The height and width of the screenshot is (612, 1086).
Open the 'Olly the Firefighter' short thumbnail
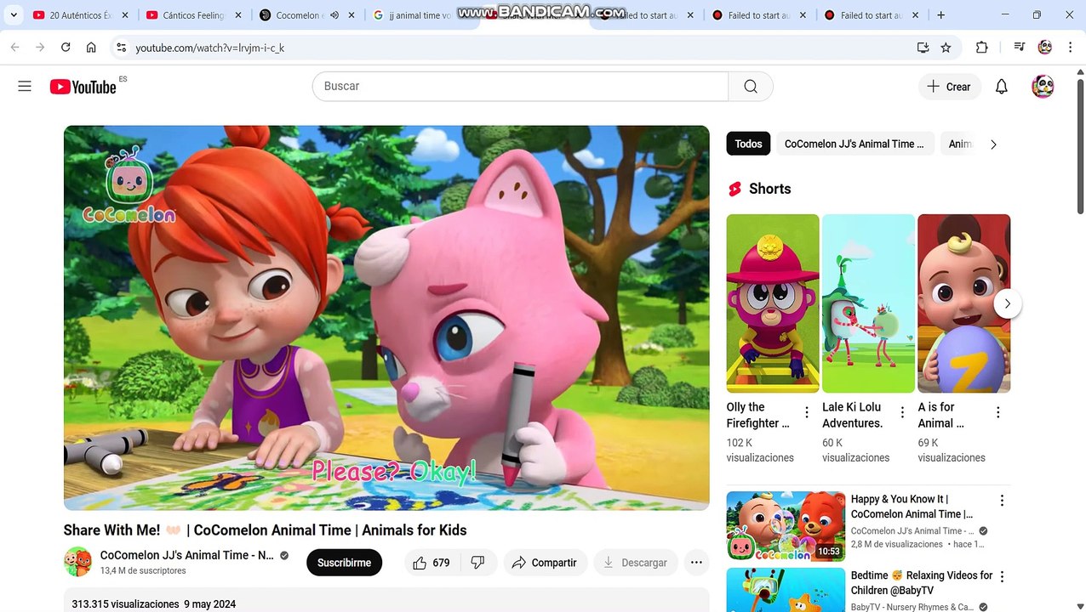pyautogui.click(x=773, y=303)
